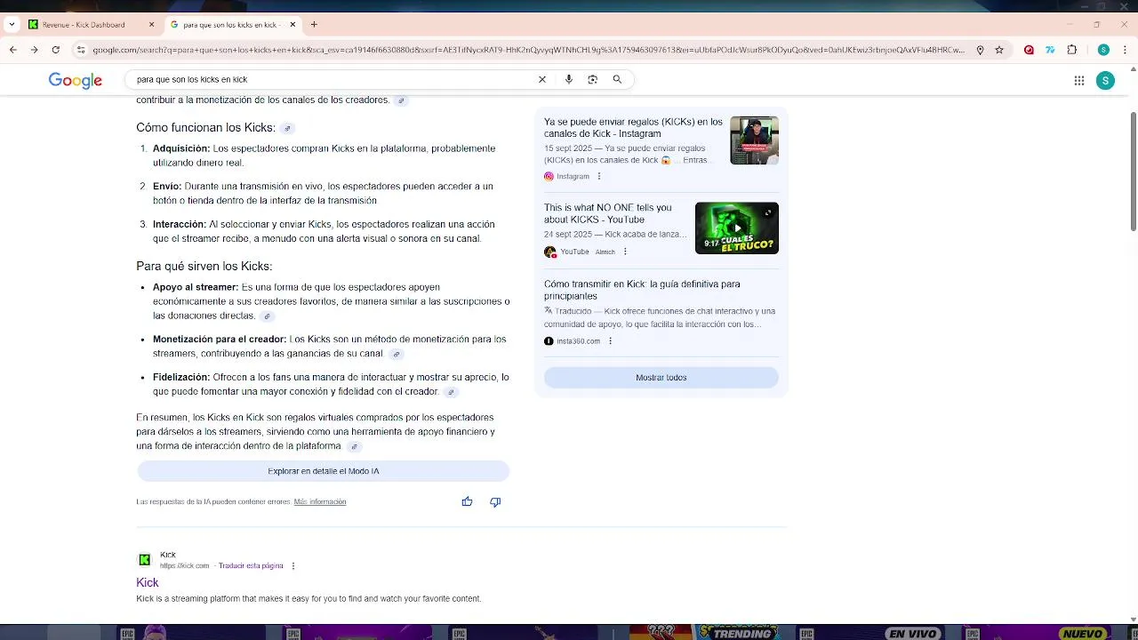Open options for Instagram source

coord(599,176)
